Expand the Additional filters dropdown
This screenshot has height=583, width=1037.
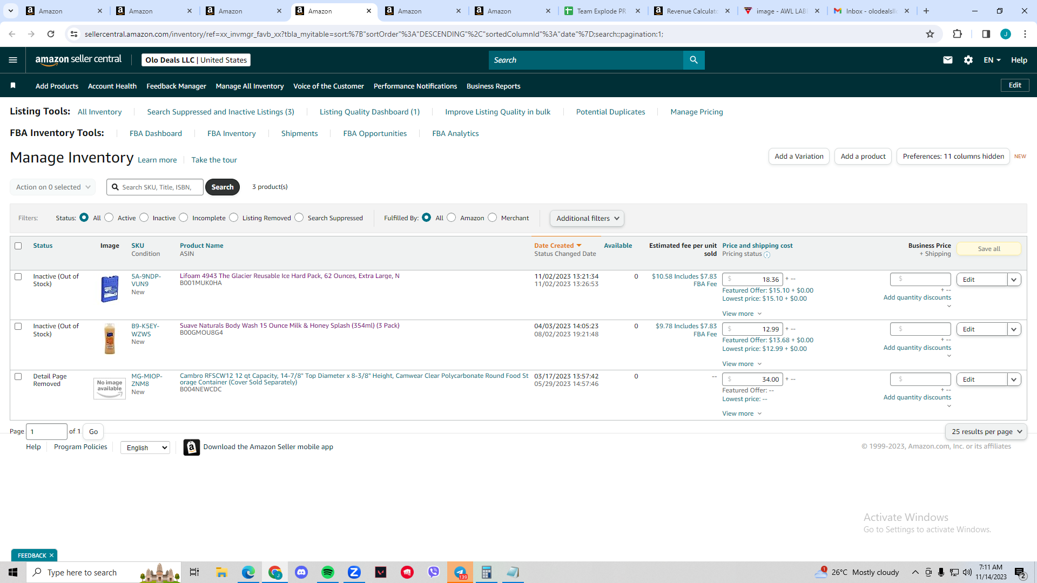pyautogui.click(x=587, y=218)
